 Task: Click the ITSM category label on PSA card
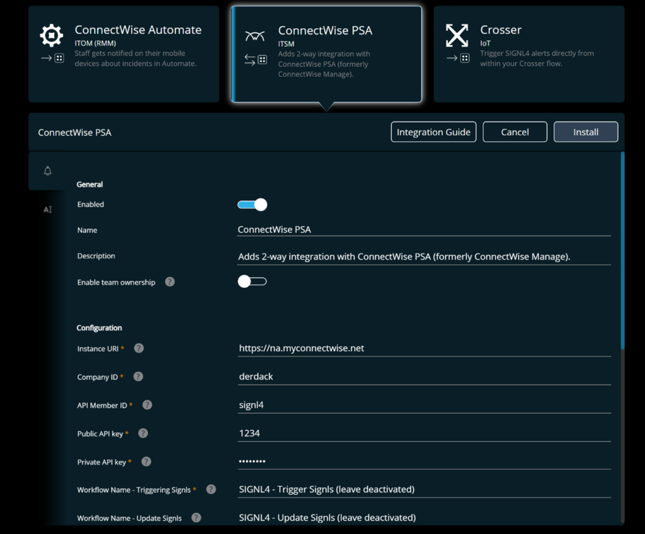287,43
